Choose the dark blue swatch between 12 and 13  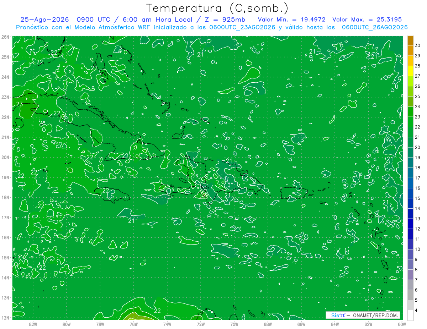410,224
